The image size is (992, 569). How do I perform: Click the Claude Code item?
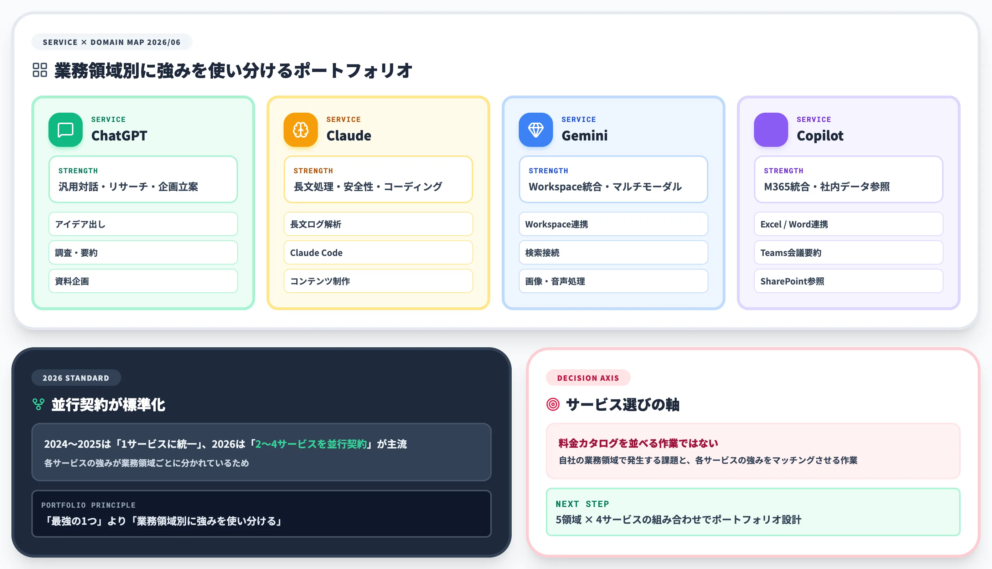[x=378, y=252]
